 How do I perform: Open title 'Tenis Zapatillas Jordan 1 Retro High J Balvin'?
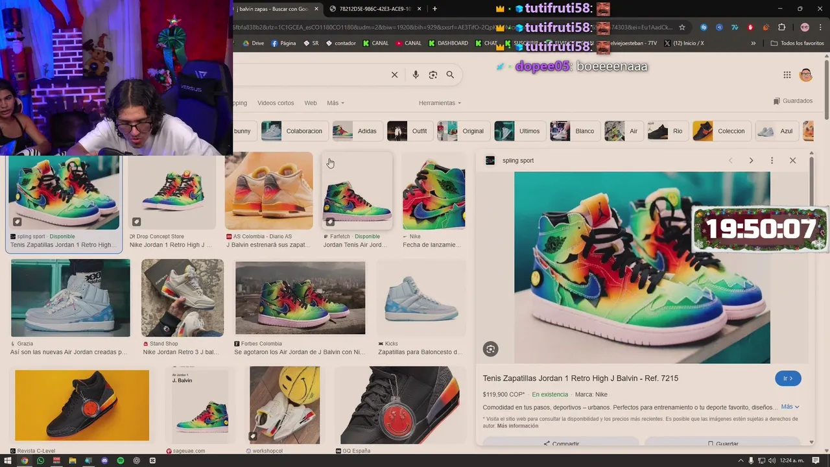coord(580,378)
